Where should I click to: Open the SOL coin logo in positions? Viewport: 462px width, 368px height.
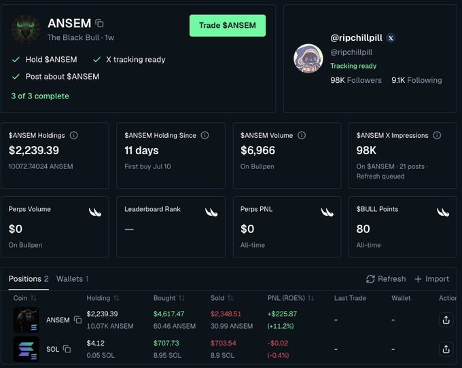point(26,349)
